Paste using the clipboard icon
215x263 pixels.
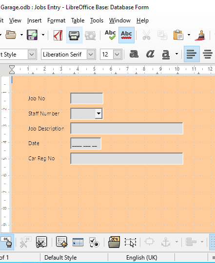[178, 35]
